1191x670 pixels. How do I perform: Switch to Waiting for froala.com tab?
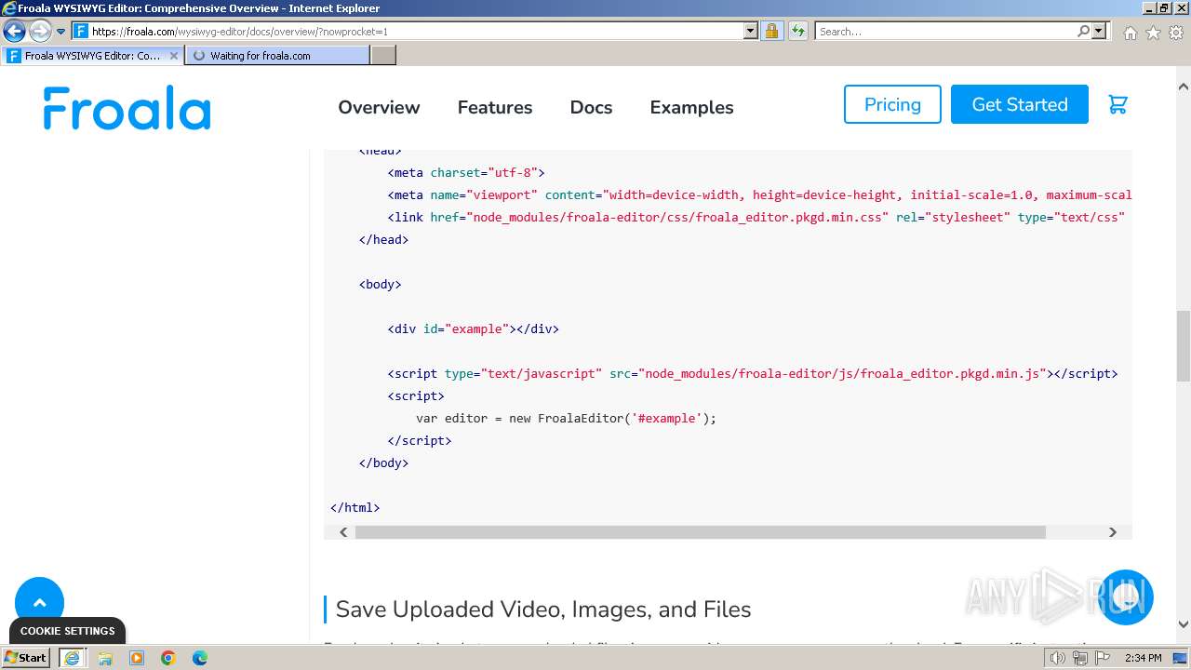(277, 56)
